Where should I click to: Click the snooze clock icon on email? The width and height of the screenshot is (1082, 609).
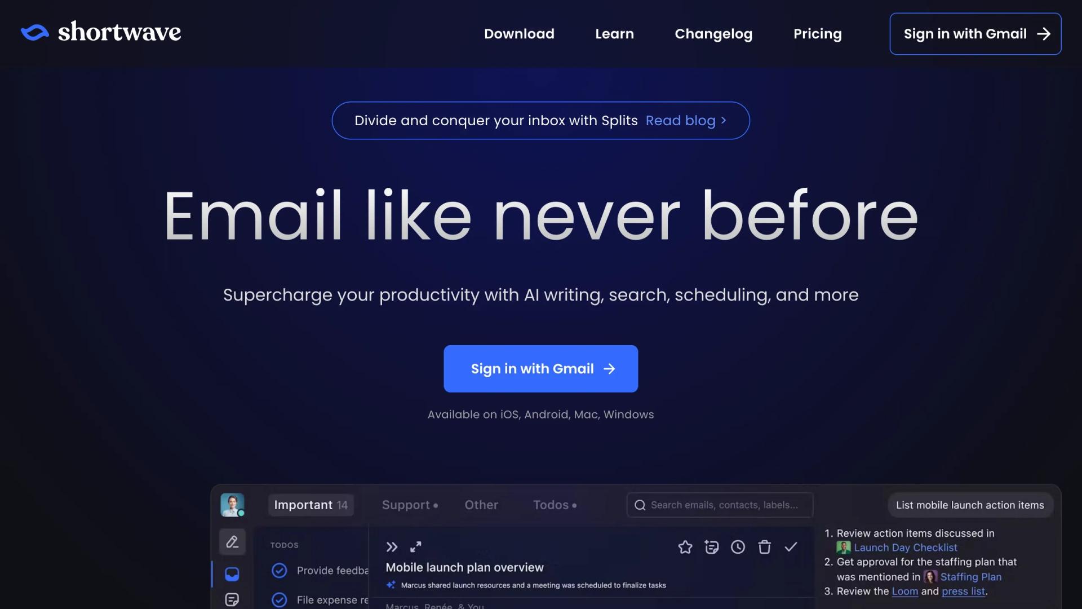(738, 546)
